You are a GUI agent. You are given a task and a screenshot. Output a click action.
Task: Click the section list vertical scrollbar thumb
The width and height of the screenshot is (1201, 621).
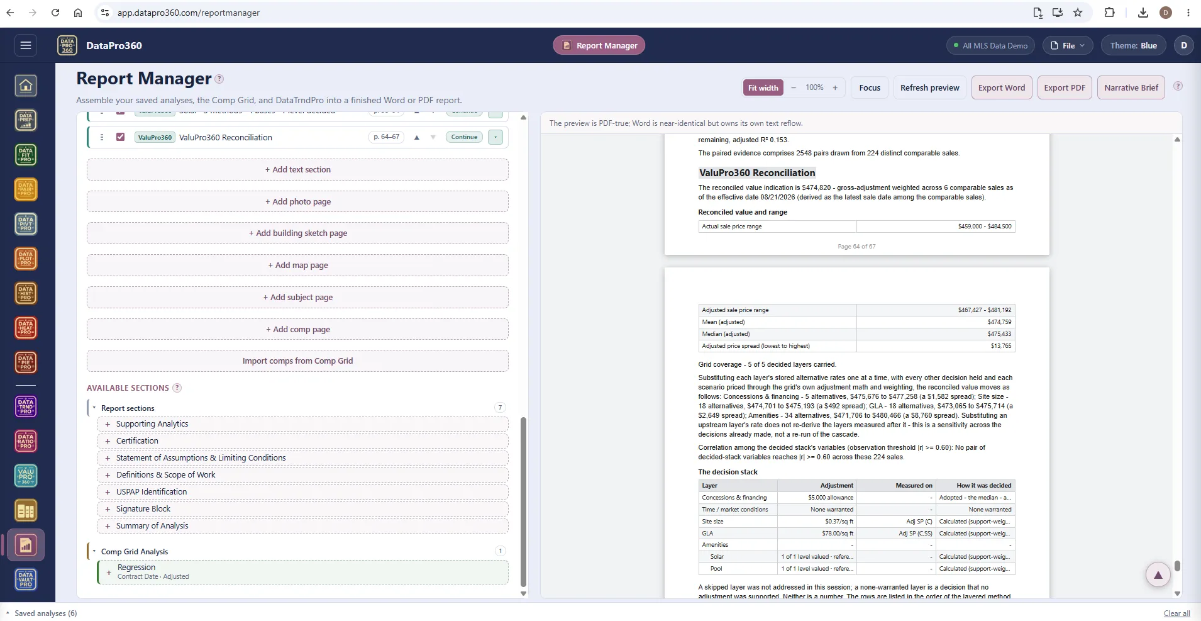click(x=523, y=501)
